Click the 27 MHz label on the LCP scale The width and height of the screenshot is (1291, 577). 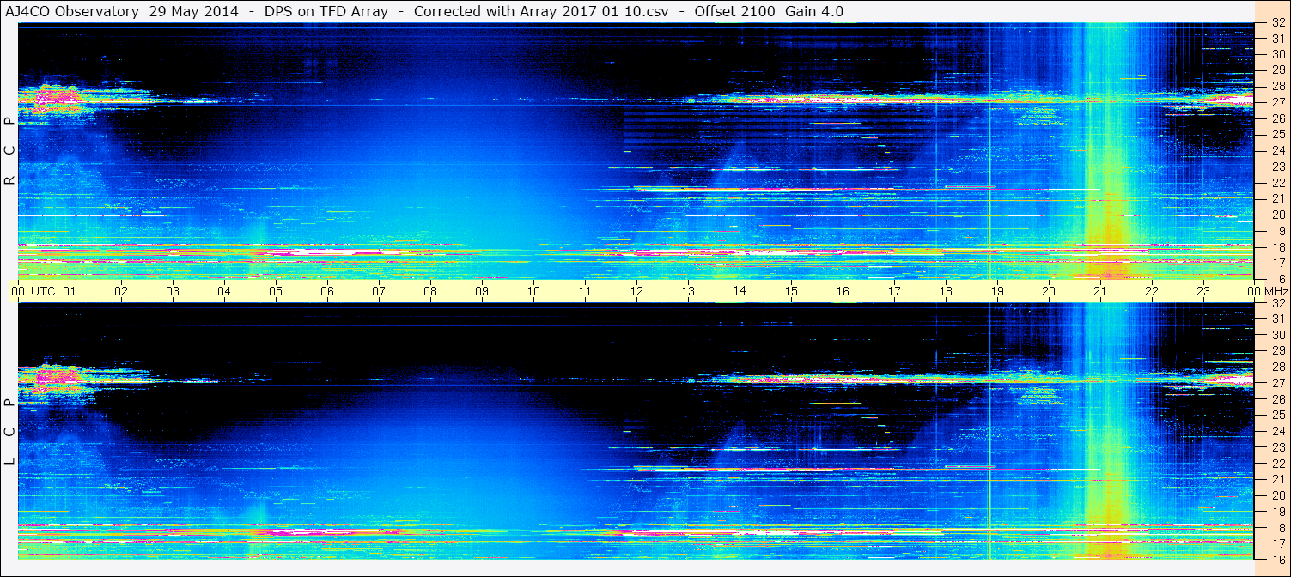[1277, 383]
